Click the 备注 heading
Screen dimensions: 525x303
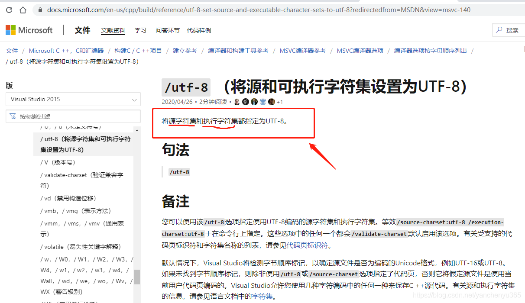click(x=175, y=201)
